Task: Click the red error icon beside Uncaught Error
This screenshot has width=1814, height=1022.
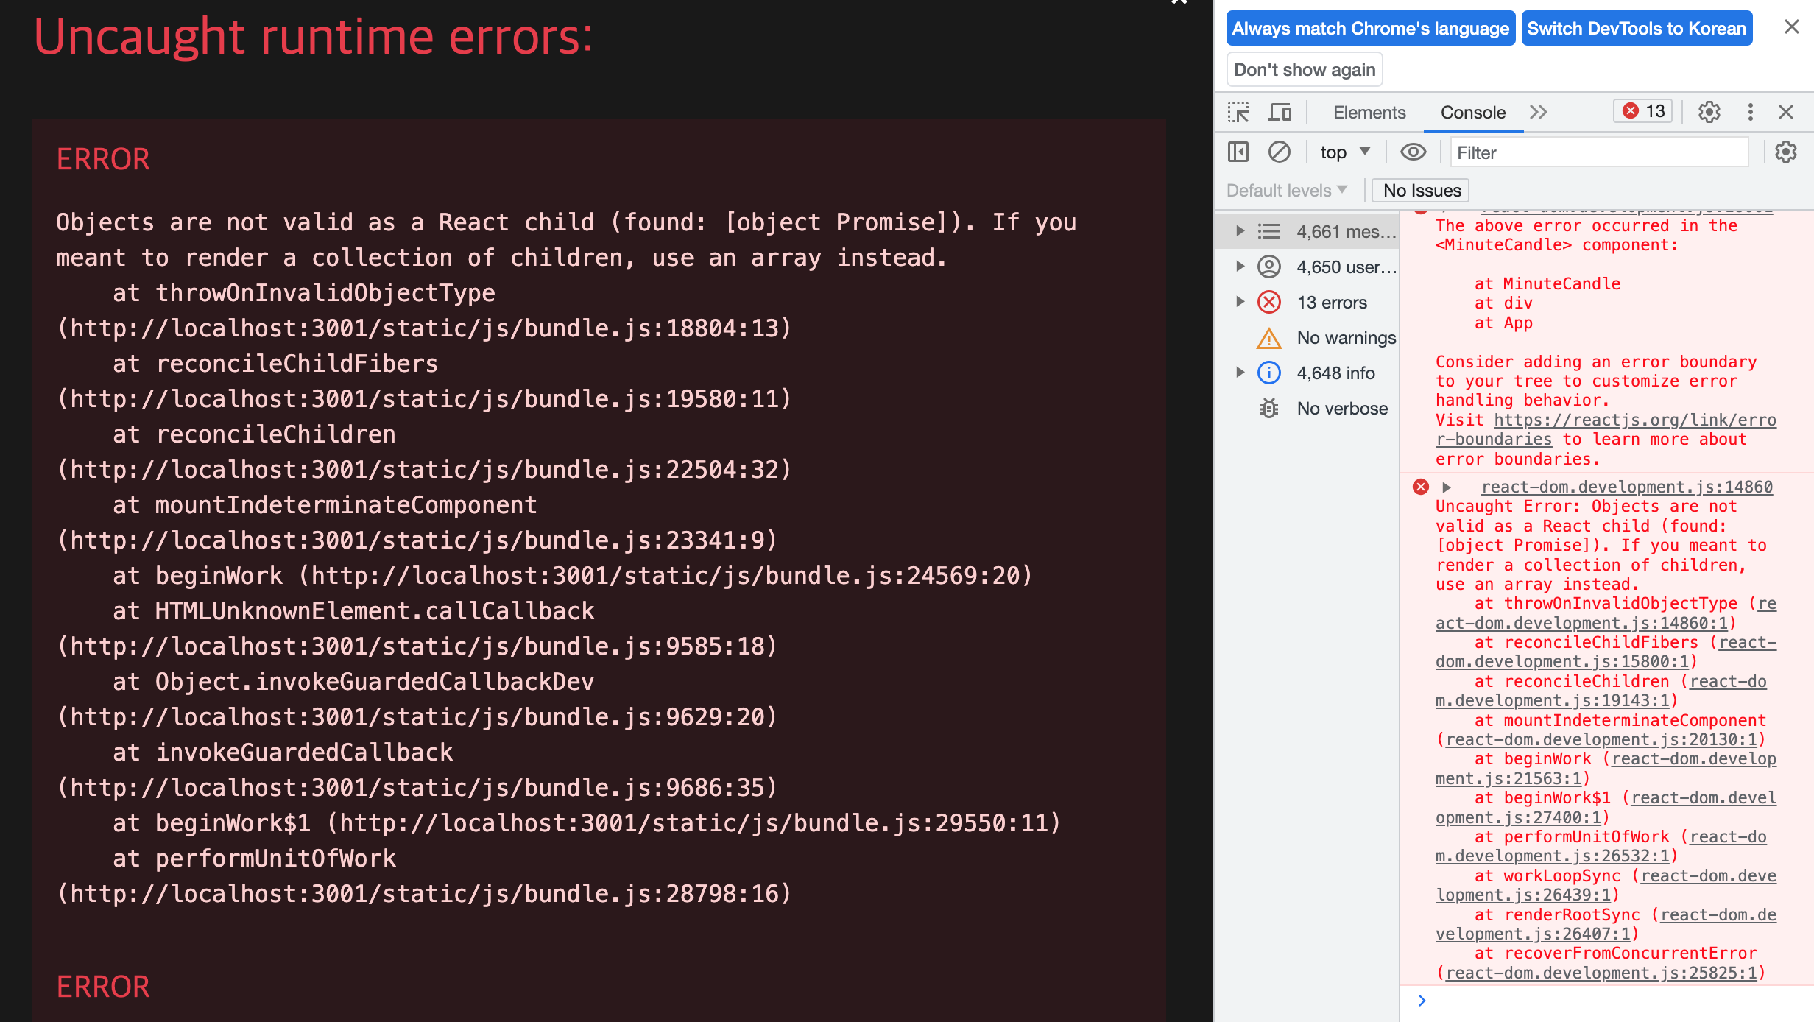Action: [x=1421, y=487]
